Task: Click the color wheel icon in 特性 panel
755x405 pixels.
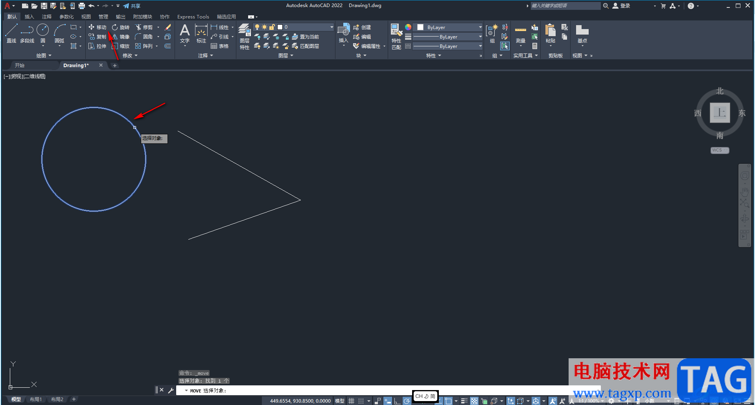Action: (x=408, y=27)
